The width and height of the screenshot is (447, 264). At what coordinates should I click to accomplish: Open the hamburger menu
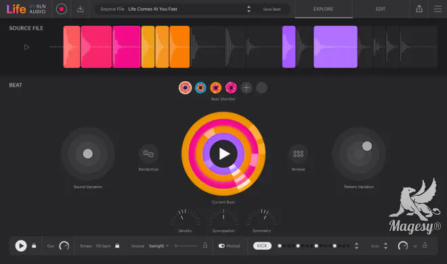[x=438, y=9]
